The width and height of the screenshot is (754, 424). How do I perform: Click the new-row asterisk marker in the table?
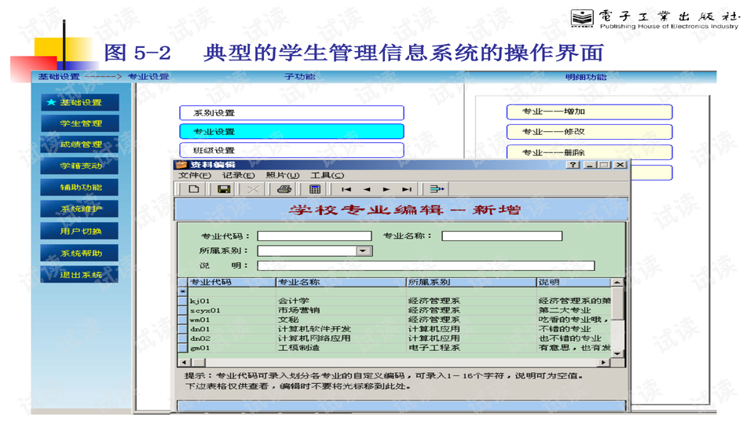pos(183,291)
